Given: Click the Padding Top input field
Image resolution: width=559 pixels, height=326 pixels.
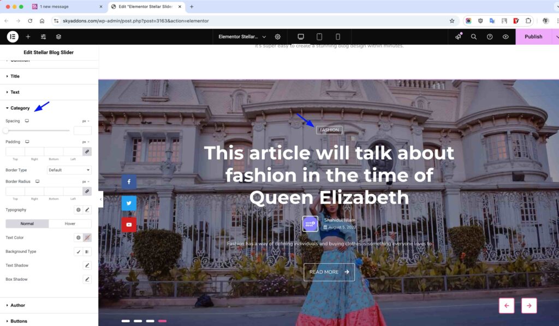Looking at the screenshot, I should [x=15, y=152].
